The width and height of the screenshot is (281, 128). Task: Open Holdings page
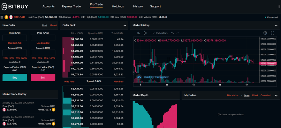pyautogui.click(x=118, y=6)
